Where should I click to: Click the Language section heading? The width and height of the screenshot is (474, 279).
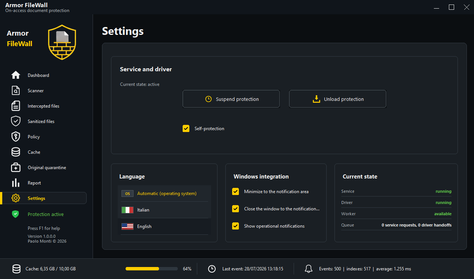coord(132,177)
